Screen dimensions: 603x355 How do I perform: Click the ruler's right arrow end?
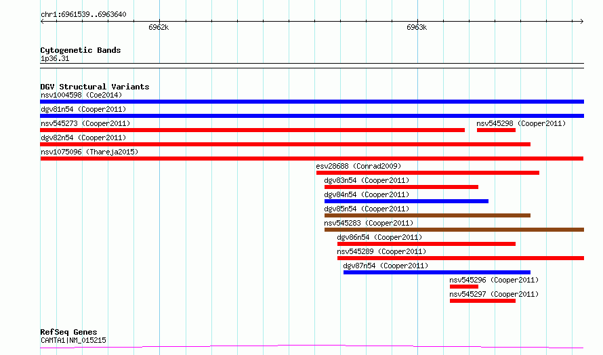[582, 21]
